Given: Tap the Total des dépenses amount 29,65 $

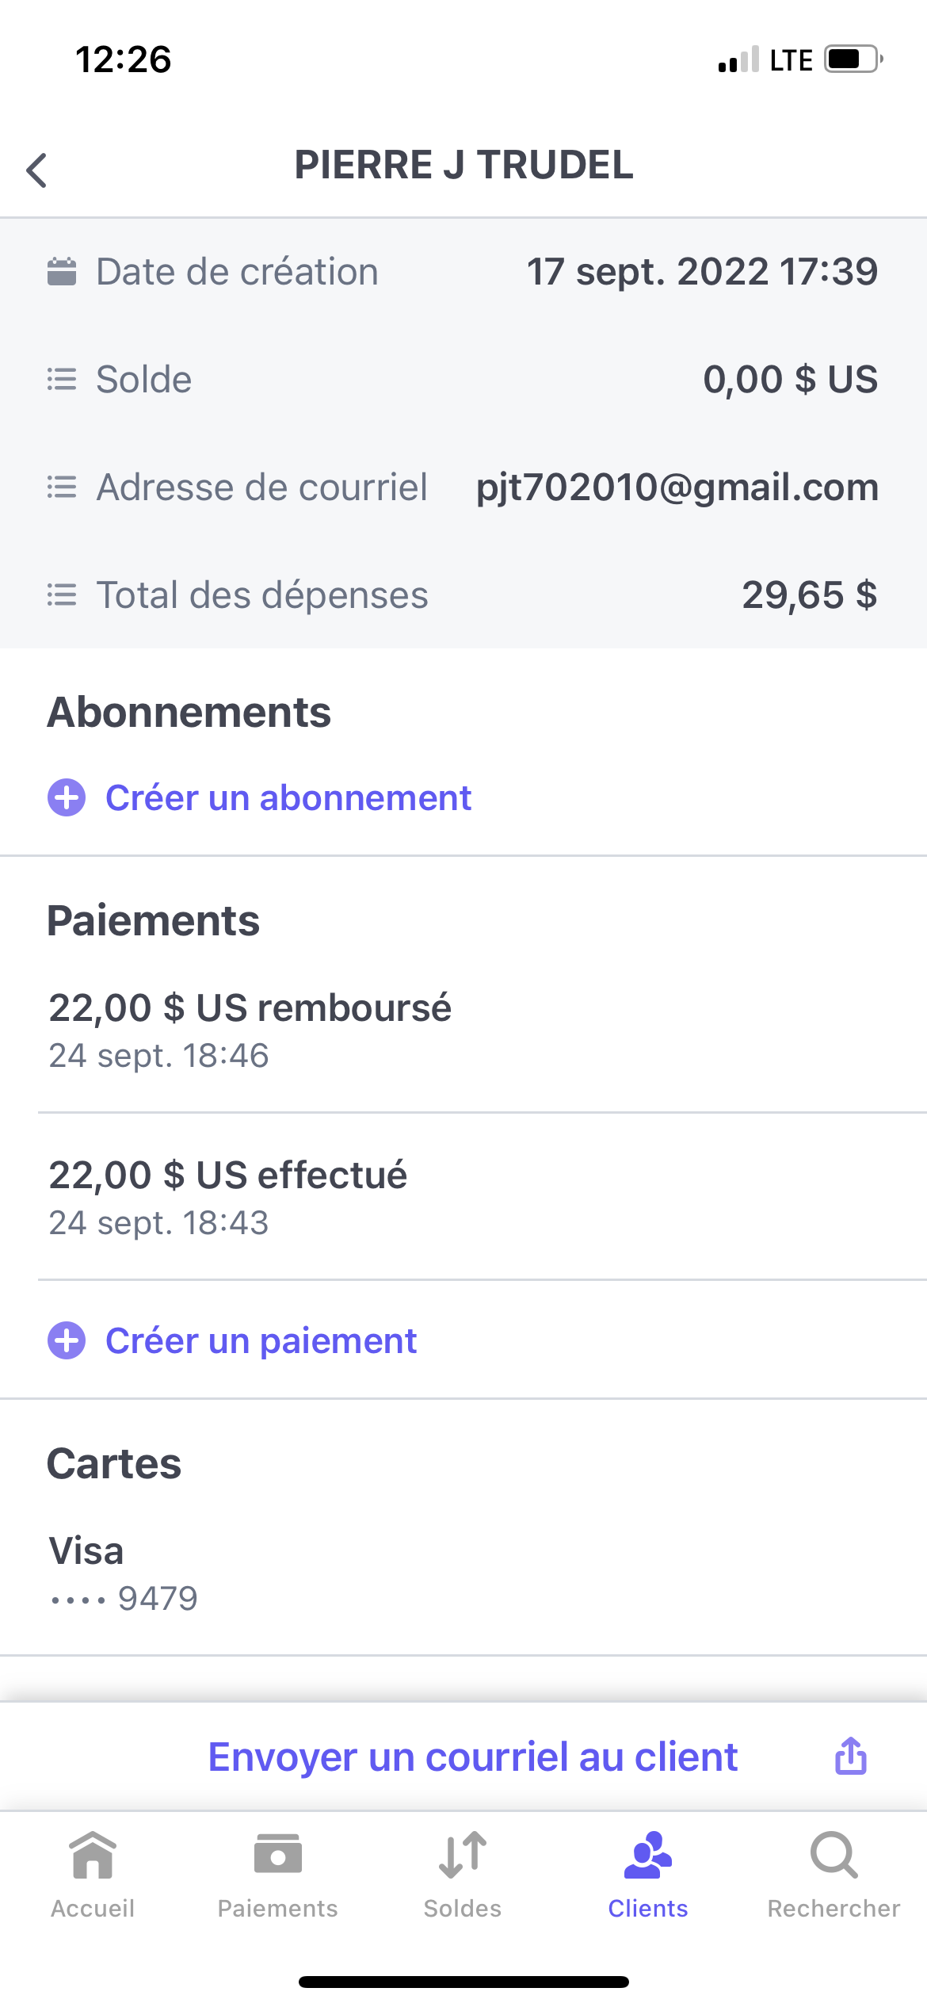Looking at the screenshot, I should (810, 594).
